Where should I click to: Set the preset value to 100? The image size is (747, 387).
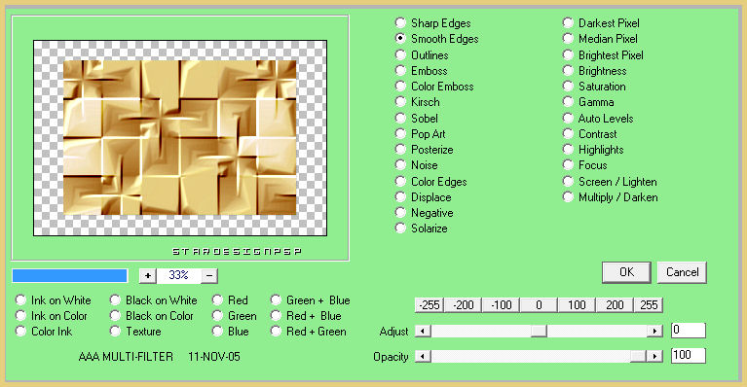click(577, 304)
